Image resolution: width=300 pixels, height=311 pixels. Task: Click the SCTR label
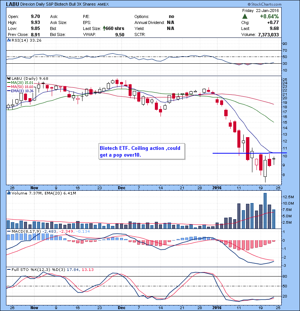point(140,34)
